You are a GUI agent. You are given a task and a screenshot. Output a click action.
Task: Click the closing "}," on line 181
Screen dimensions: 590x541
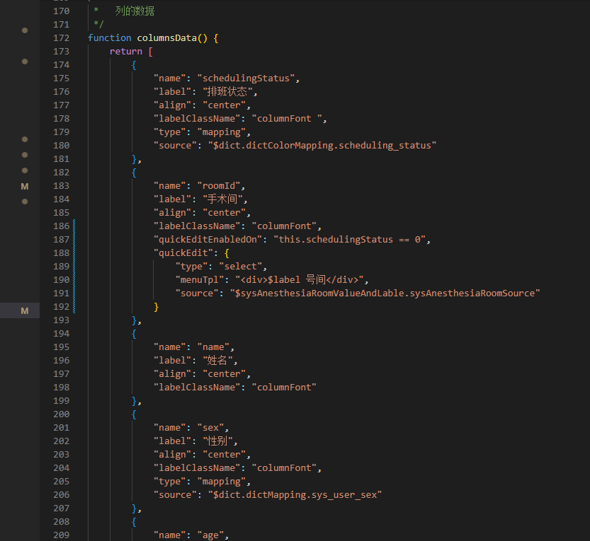coord(137,159)
